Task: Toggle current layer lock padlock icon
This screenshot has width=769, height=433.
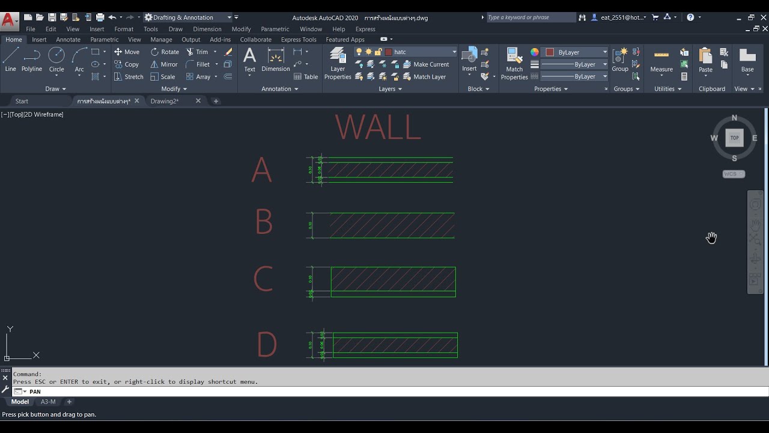Action: pos(378,52)
